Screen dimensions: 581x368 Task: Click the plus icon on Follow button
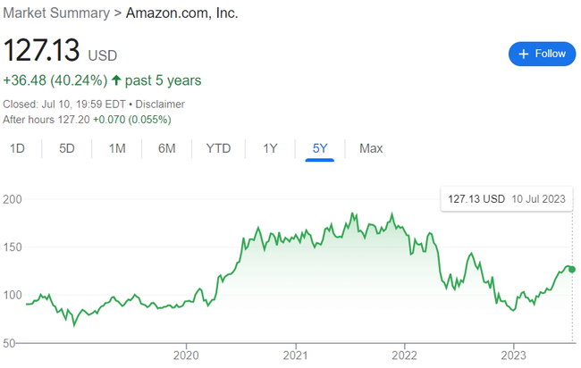pyautogui.click(x=523, y=54)
